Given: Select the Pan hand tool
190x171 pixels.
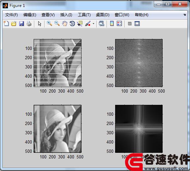Looking at the screenshot, I should point(65,23).
